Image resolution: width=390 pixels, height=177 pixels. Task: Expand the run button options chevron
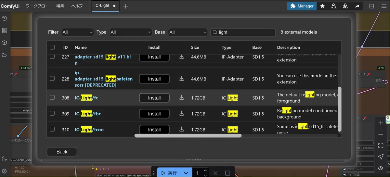coord(186,173)
